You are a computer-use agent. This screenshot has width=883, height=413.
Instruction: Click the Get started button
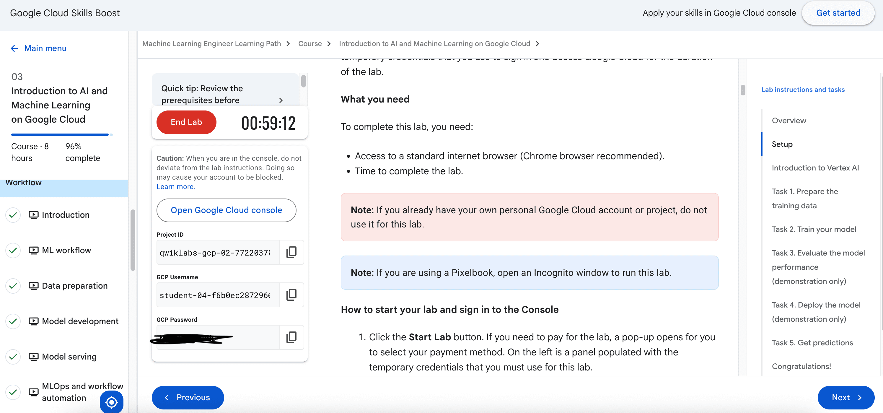838,13
